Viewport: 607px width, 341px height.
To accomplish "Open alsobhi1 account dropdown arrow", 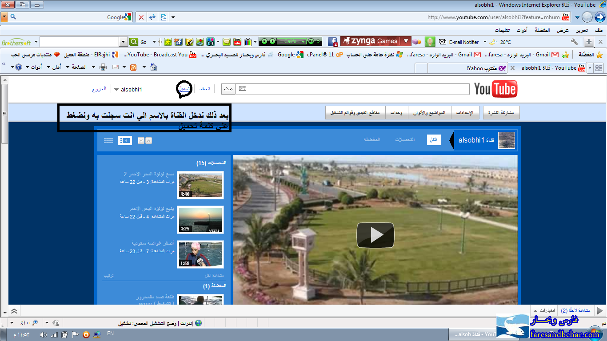I will 116,90.
